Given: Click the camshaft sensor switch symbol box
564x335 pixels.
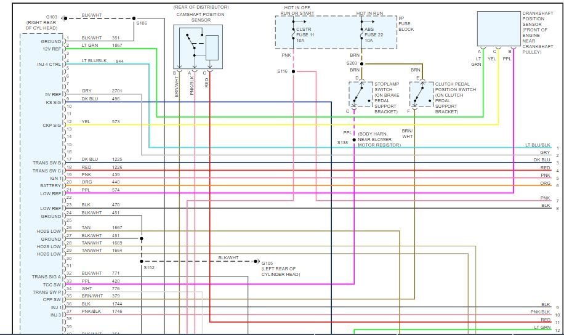Looking at the screenshot, I should coord(198,47).
